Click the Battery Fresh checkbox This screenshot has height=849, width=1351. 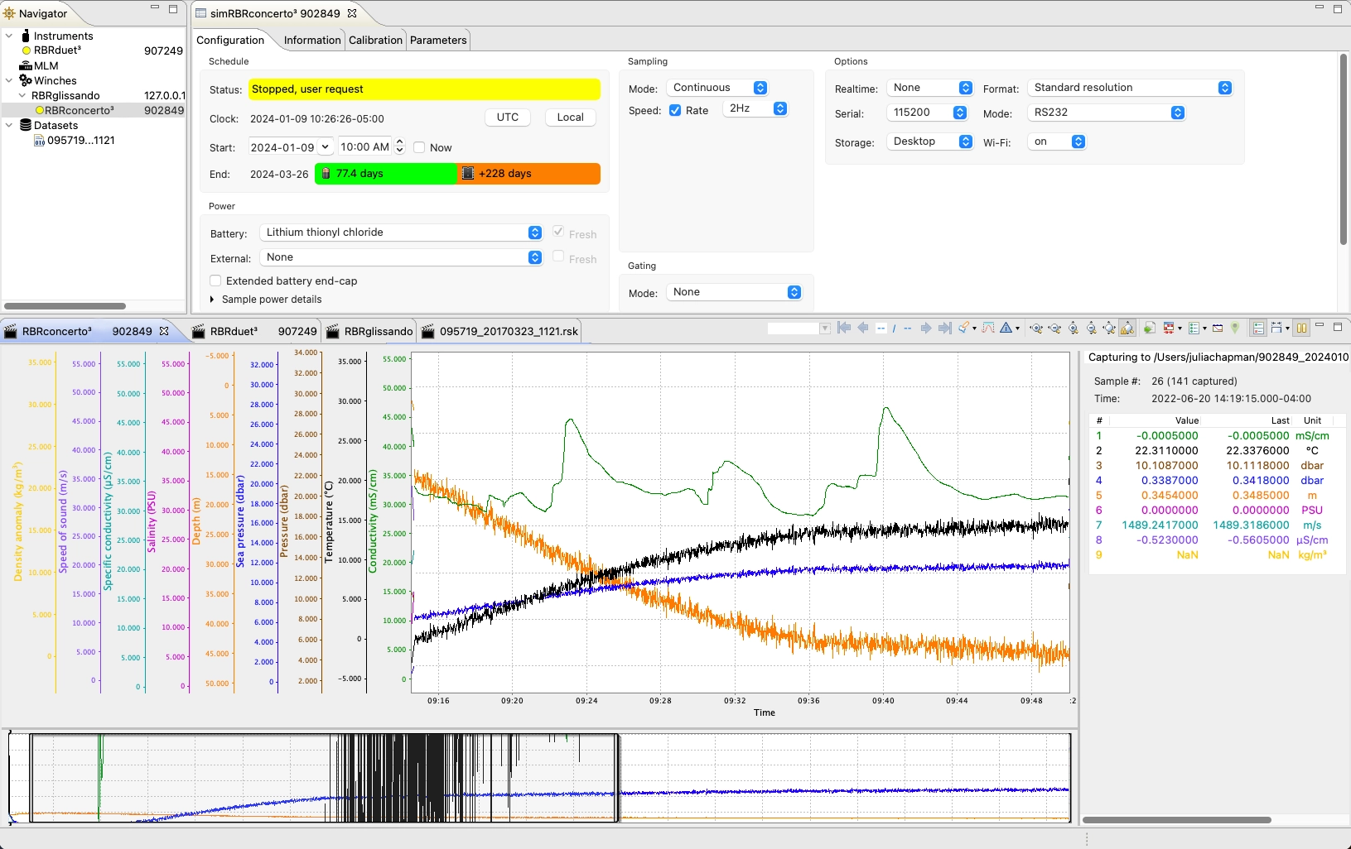pos(558,232)
